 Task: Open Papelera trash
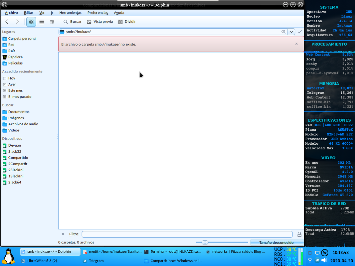click(x=12, y=57)
